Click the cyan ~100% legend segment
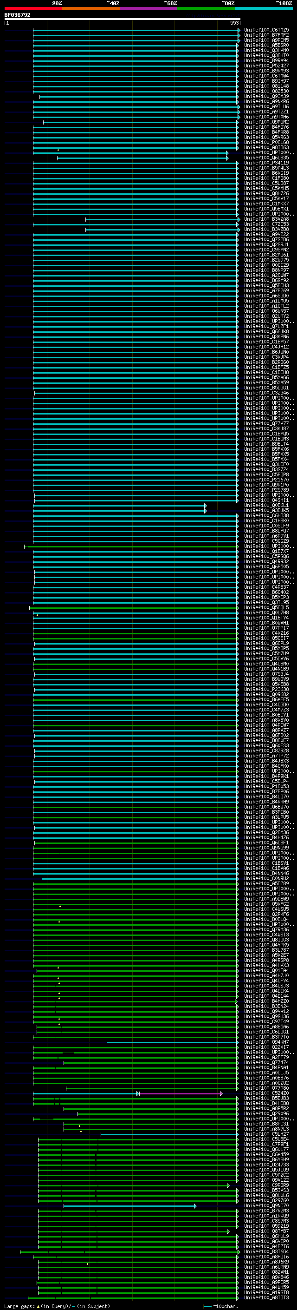Viewport: 297px width, 1310px height. tap(264, 8)
